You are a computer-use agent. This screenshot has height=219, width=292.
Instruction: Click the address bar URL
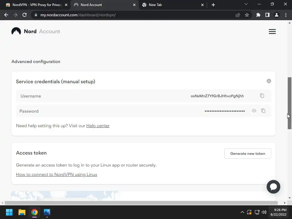pyautogui.click(x=78, y=15)
